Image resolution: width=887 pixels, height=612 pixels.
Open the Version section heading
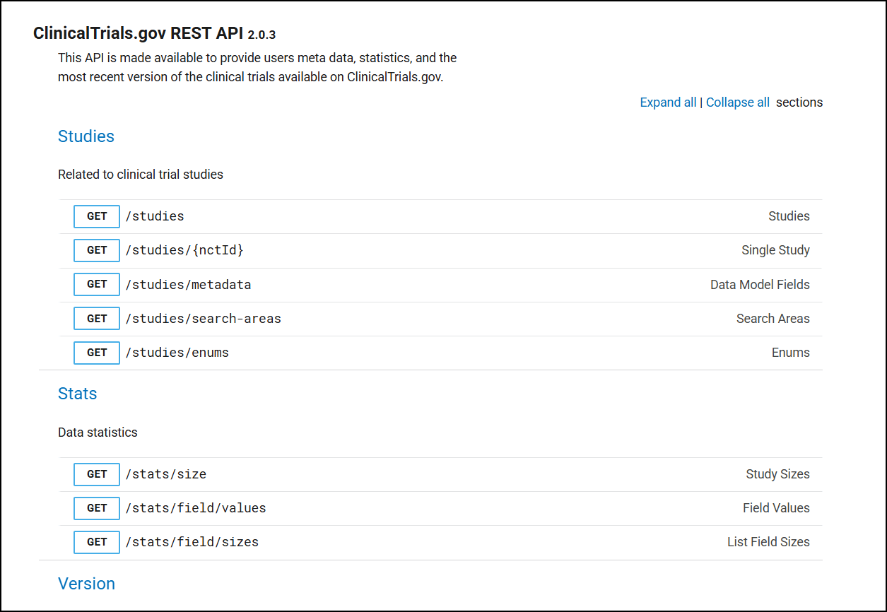[86, 584]
